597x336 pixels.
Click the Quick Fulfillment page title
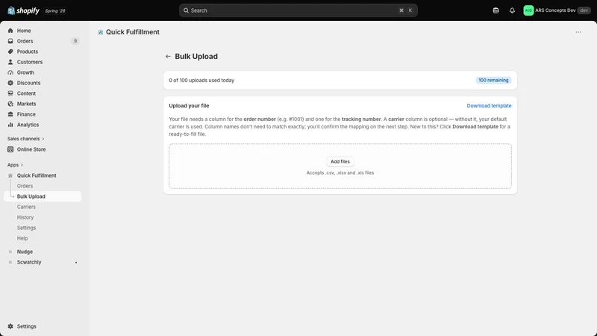[133, 32]
